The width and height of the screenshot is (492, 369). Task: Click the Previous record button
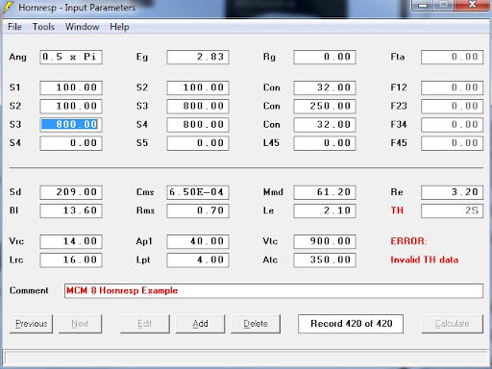[32, 324]
